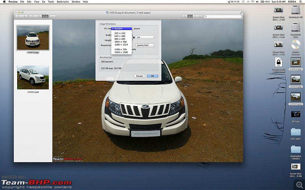Viewport: 305px width, 190px height.
Task: Choose 1024 × 768 preset
Action: pos(122,42)
